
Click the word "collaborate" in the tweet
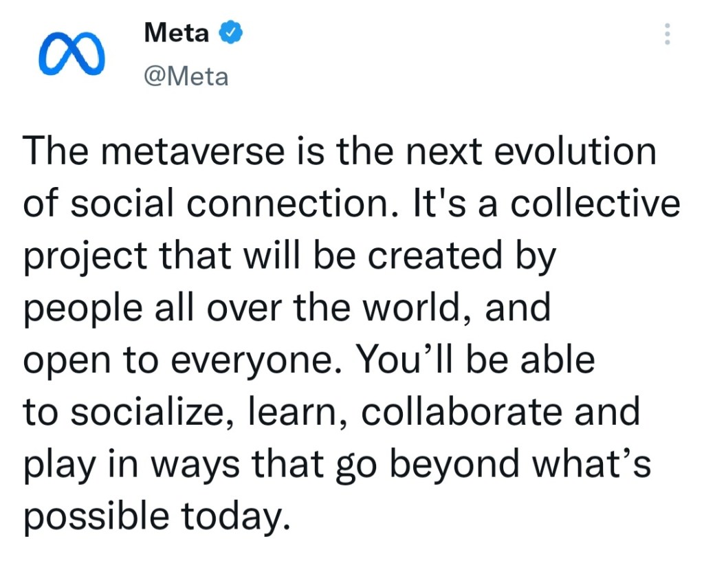coord(454,412)
